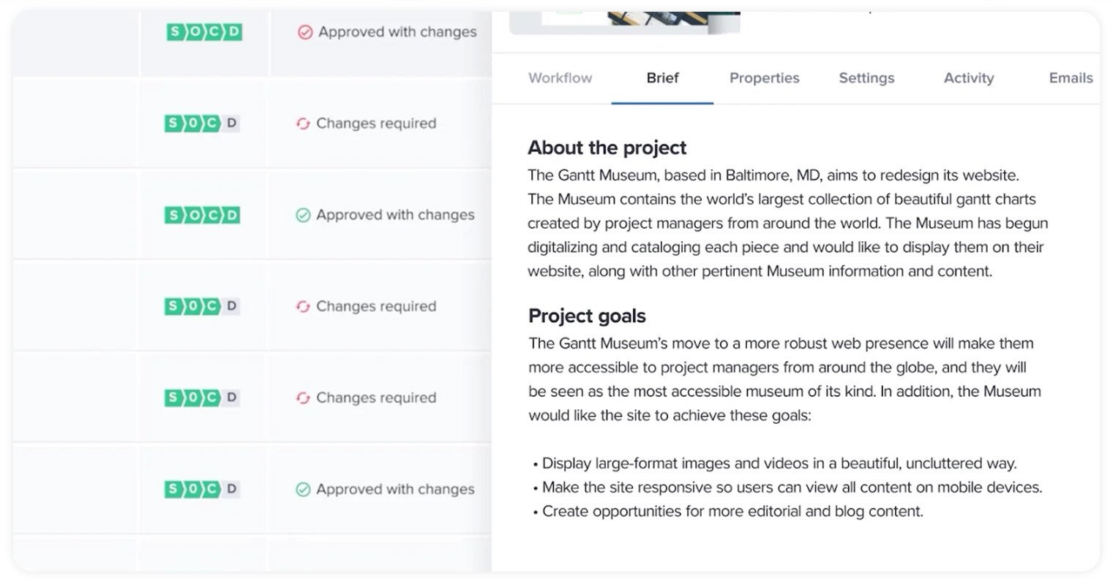Click the About the project heading
The image size is (1113, 586).
(607, 148)
